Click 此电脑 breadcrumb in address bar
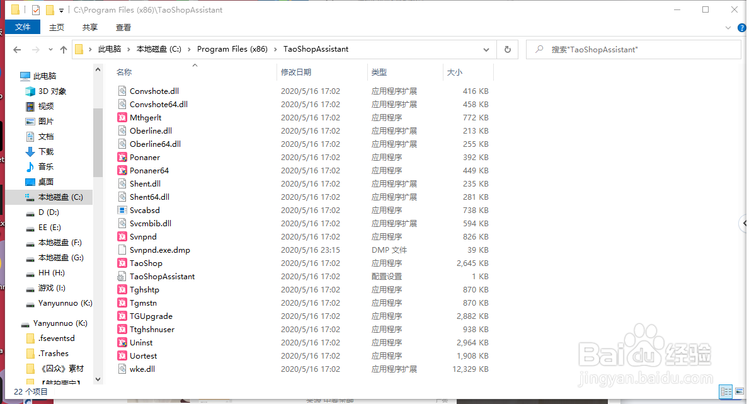This screenshot has width=754, height=404. pos(110,49)
